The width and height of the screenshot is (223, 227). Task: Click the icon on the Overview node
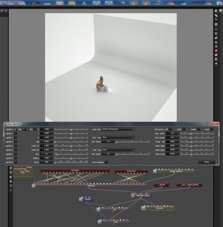144,208
